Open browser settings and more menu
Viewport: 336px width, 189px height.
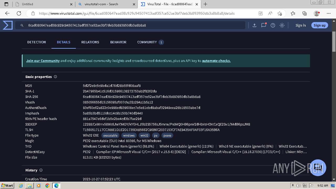click(x=329, y=13)
